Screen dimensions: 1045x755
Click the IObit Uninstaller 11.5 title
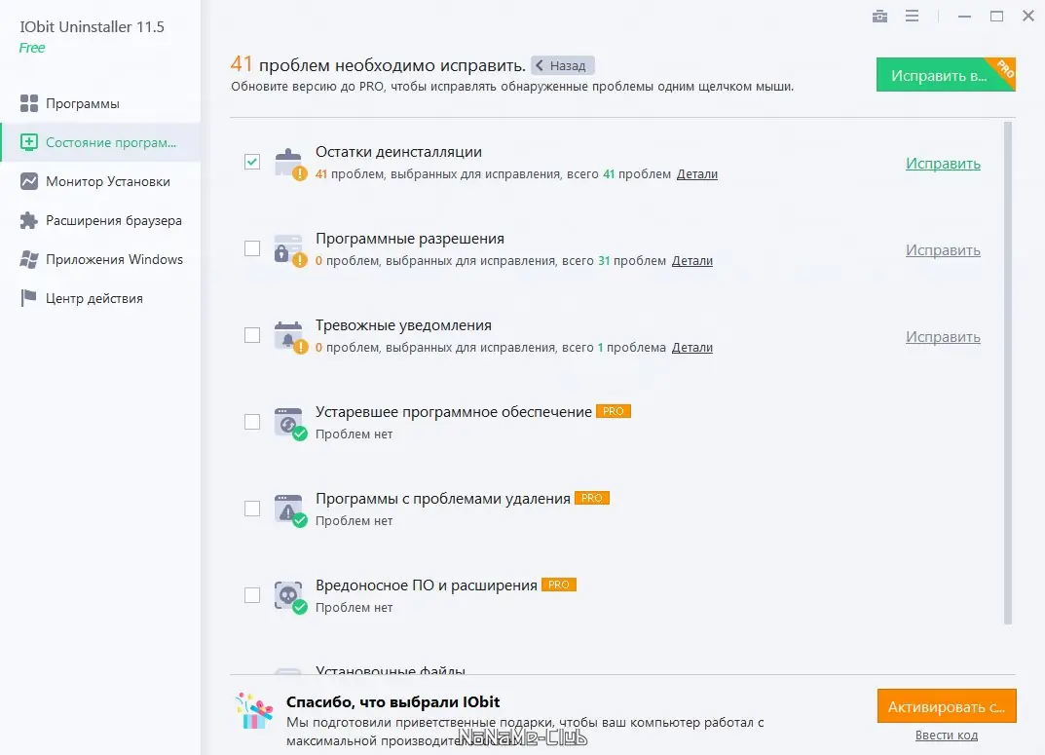[92, 26]
